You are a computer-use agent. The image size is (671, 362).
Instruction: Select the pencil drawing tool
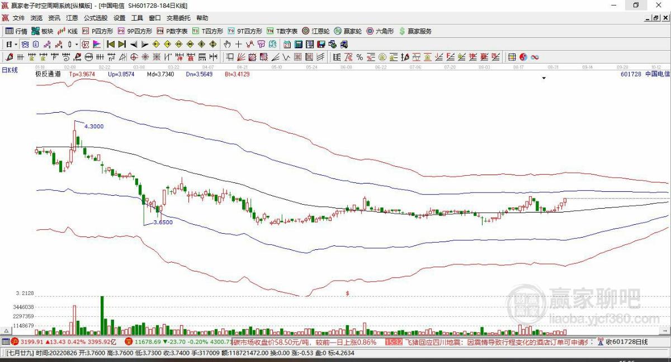(x=9, y=56)
